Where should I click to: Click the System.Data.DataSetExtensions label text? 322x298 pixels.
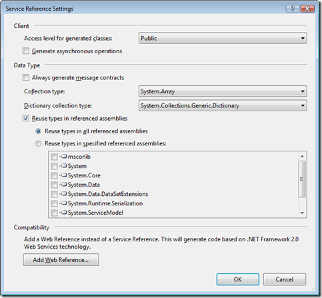tap(108, 194)
